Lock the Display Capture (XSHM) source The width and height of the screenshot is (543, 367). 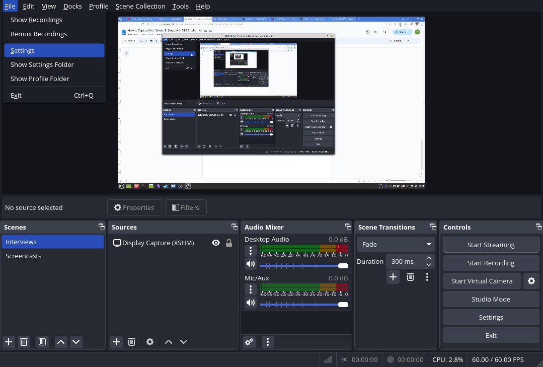coord(229,243)
